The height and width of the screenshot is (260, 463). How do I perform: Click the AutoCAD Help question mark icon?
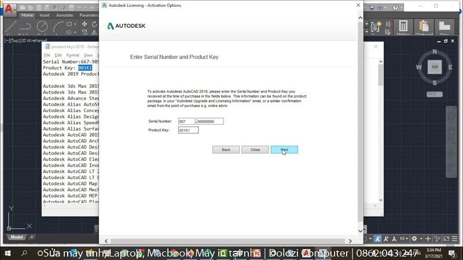tap(395, 8)
